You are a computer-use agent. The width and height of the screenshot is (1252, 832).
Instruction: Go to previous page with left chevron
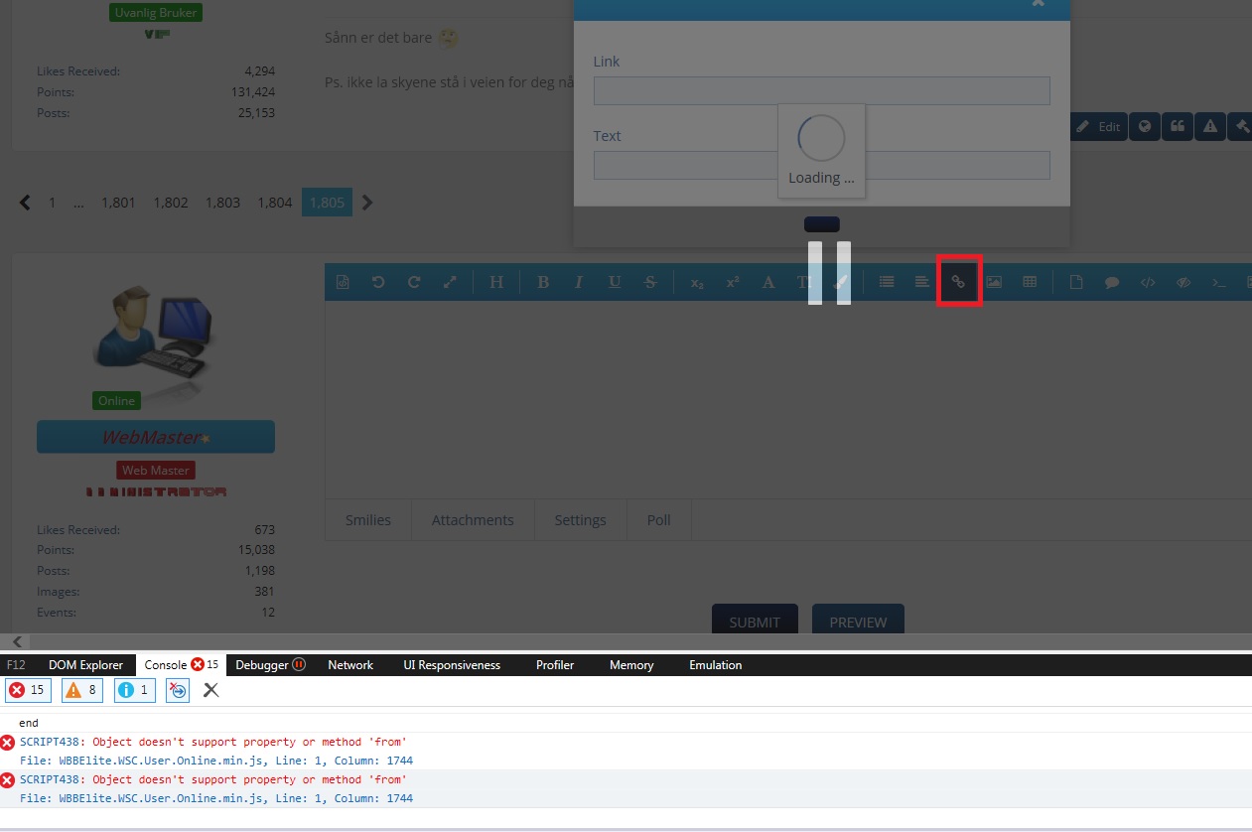26,203
